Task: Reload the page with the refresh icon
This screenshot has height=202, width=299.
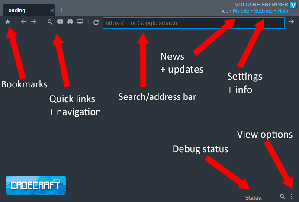Action: 96,22
